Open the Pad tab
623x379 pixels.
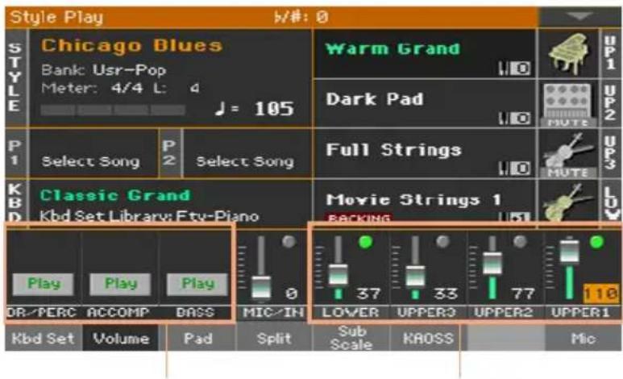point(198,339)
